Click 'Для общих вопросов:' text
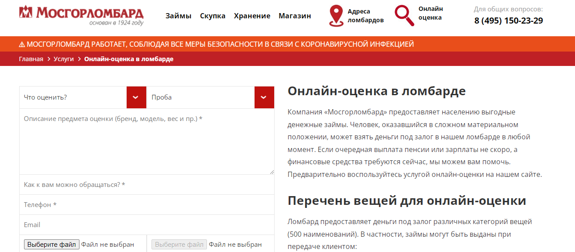The image size is (575, 252). coord(509,9)
